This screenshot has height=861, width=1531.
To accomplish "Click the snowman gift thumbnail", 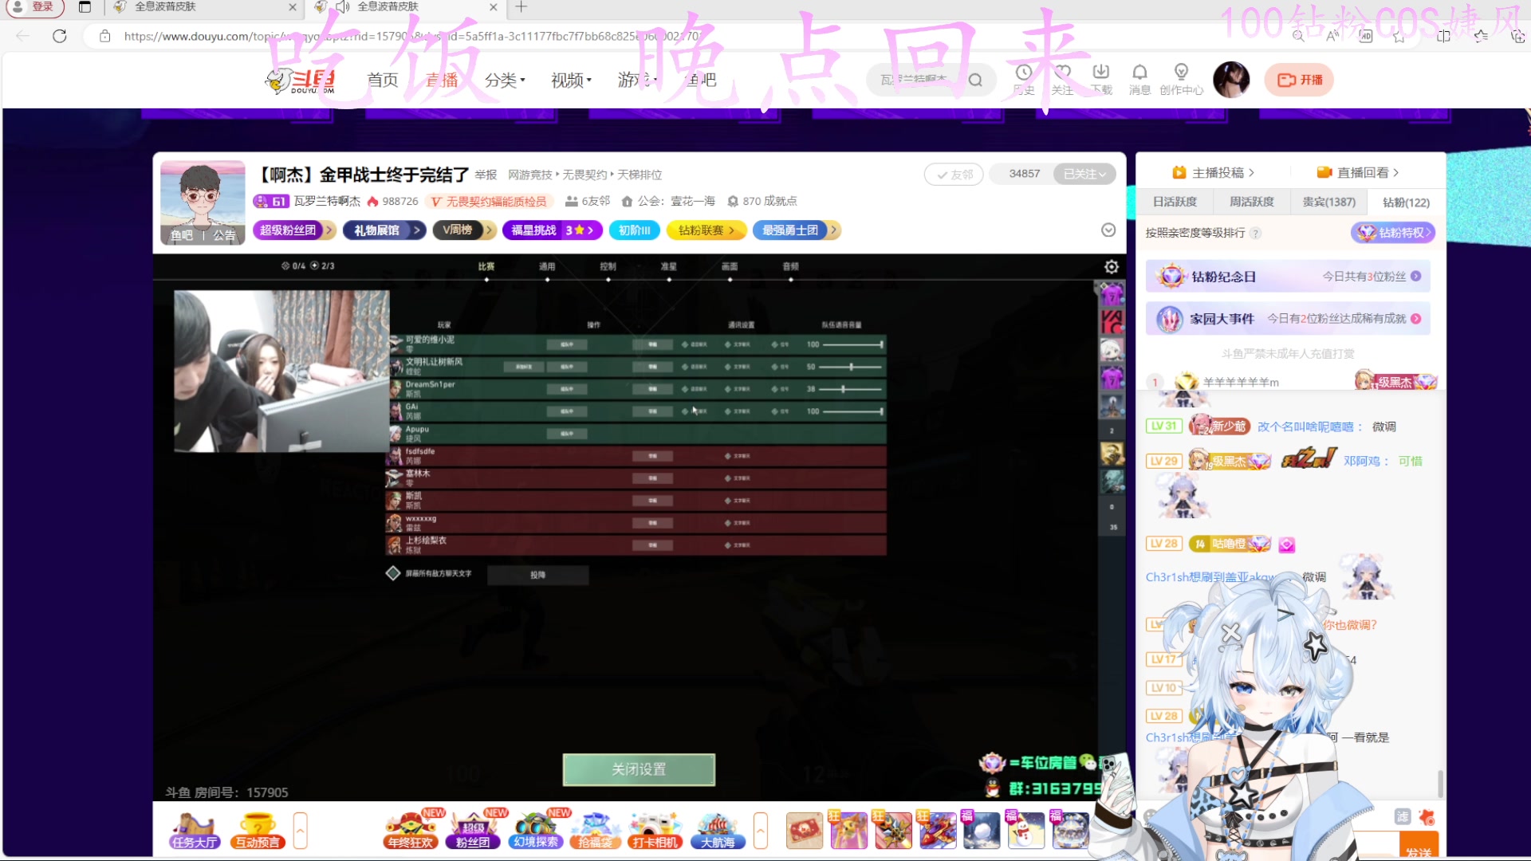I will coord(1026,831).
